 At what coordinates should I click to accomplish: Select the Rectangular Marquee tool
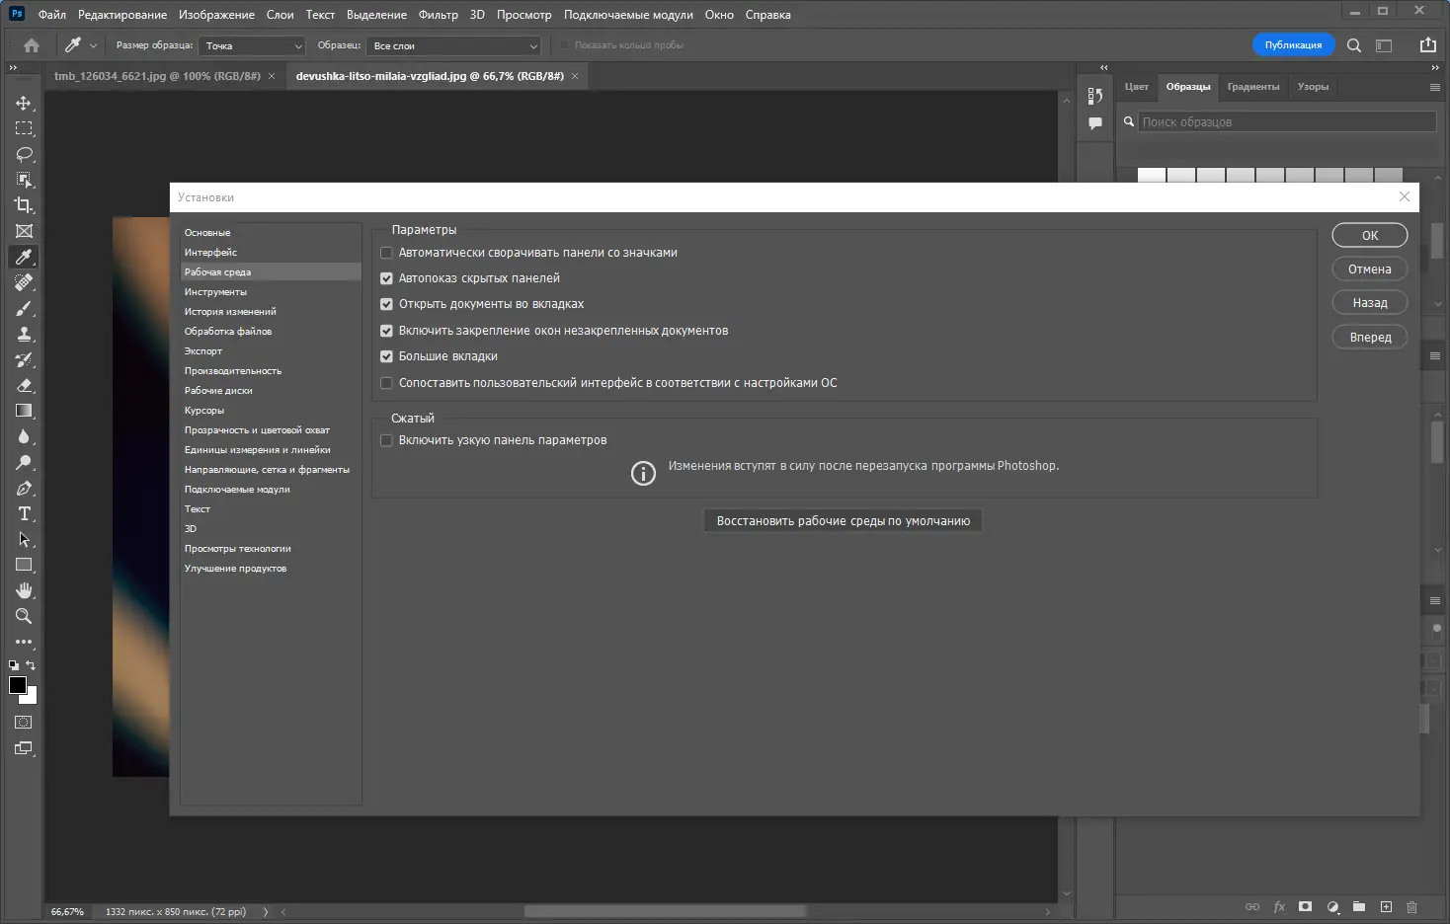pos(24,128)
